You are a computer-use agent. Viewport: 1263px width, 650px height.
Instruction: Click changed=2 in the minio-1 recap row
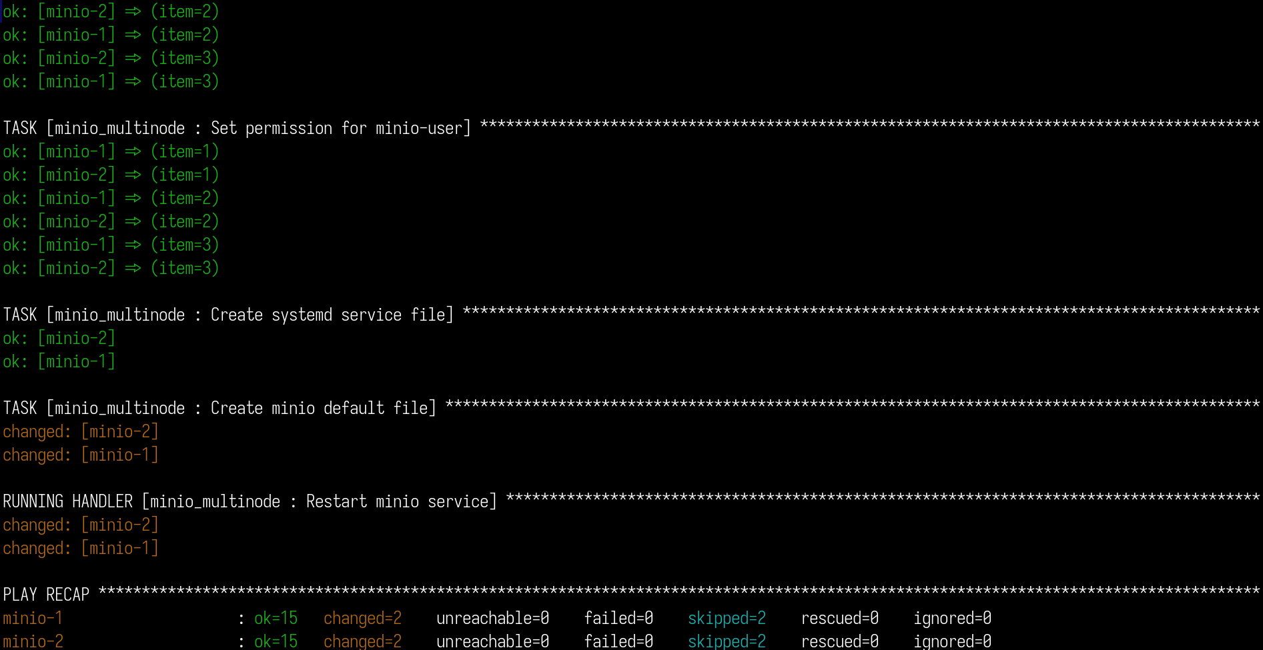[x=362, y=619]
